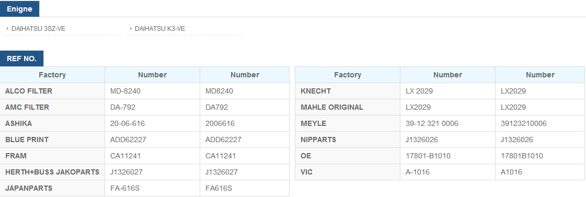The width and height of the screenshot is (586, 197).
Task: Select JAPANPARTS number FA-616S
Action: pos(125,189)
